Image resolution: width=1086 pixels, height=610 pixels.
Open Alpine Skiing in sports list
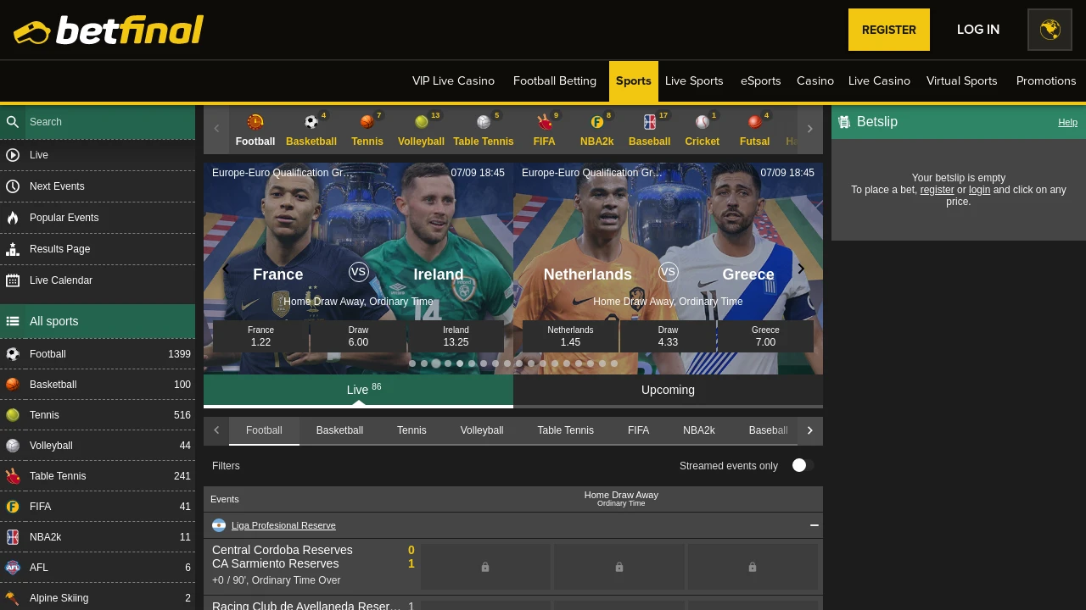point(98,598)
